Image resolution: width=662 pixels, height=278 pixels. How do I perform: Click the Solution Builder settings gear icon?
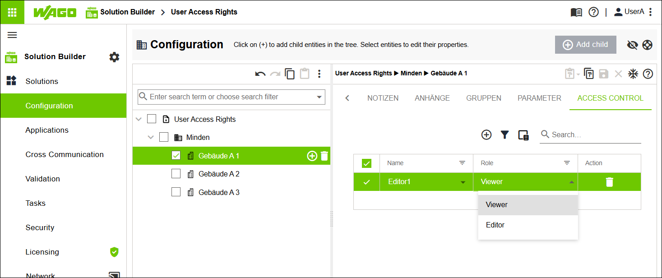[114, 57]
